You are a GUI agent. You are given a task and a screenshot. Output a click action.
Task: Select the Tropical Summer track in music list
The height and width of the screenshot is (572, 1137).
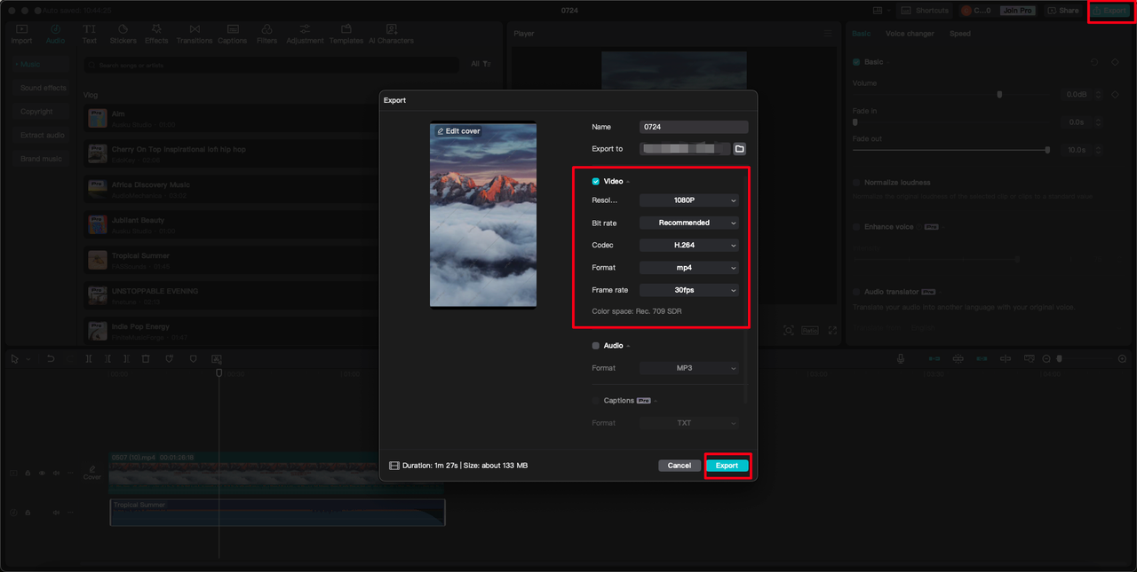pyautogui.click(x=233, y=260)
